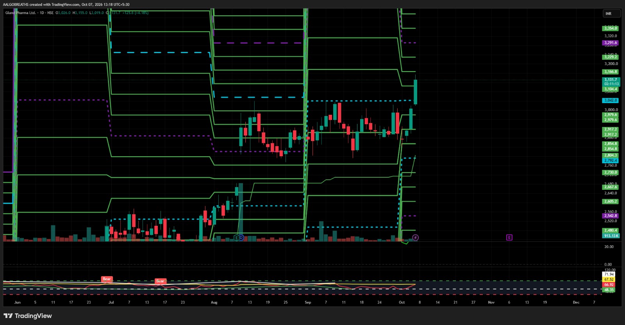Click the Jun label on the time axis

17,302
